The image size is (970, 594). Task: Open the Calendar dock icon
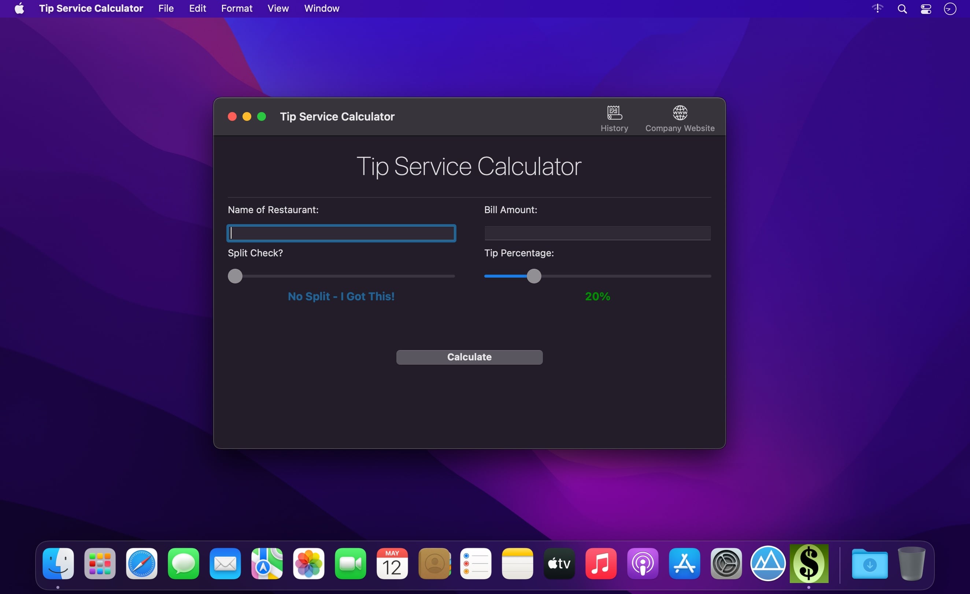pyautogui.click(x=392, y=563)
